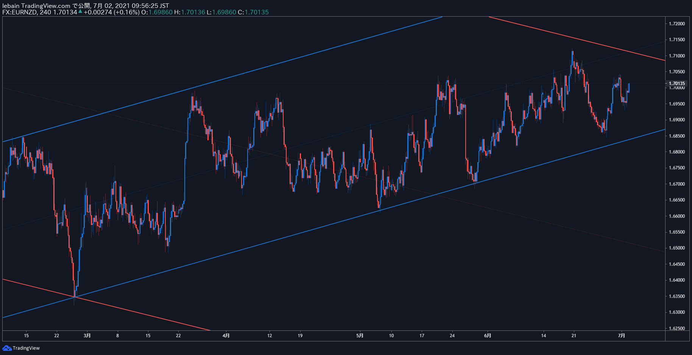Click the TradingView cloud logo icon
Viewport: 692px width, 355px height.
coord(7,348)
